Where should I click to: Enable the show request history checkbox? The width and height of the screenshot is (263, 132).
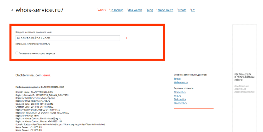pos(17,53)
